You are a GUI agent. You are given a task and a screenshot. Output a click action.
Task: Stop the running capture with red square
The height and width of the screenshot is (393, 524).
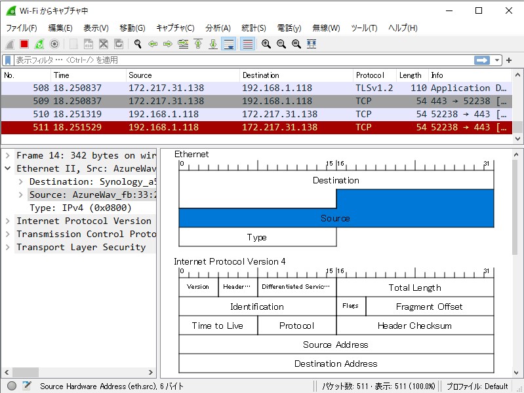pyautogui.click(x=24, y=44)
